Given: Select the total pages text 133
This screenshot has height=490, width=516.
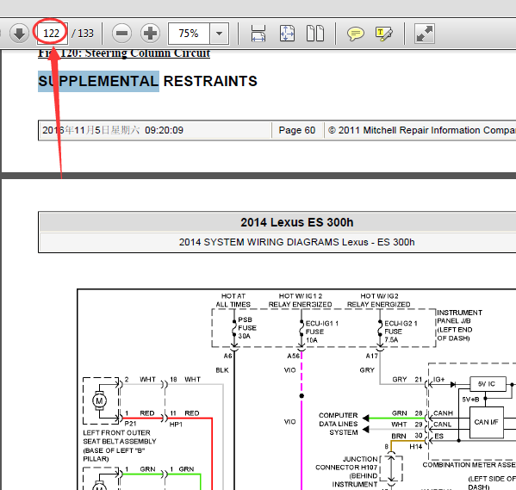Looking at the screenshot, I should [x=85, y=34].
